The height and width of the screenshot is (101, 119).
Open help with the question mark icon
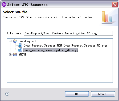(x=7, y=94)
